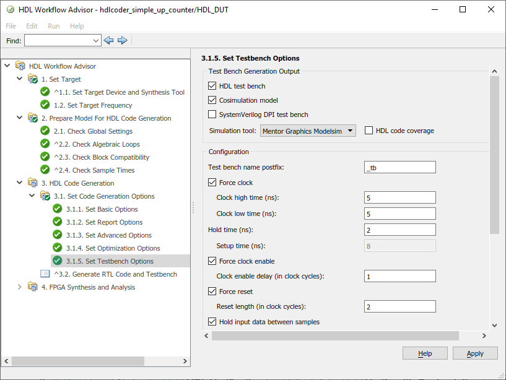Click the HDL Workflow Advisor root folder icon
Screen dimensions: 506x380
coord(20,66)
